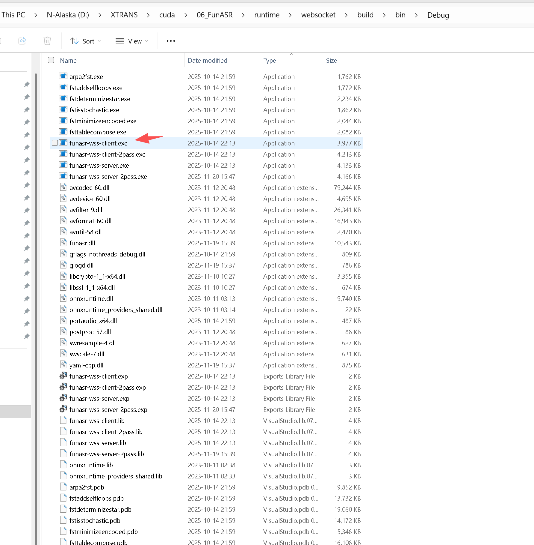Open the 06_FunASR folder from the breadcrumb
534x545 pixels.
pos(214,15)
